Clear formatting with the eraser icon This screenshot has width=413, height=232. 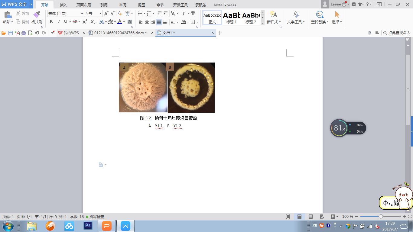tap(120, 14)
